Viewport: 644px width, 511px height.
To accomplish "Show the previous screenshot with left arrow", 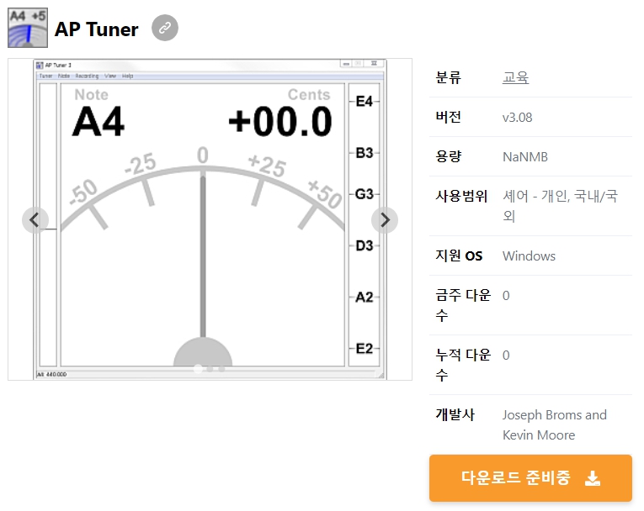I will (x=35, y=220).
